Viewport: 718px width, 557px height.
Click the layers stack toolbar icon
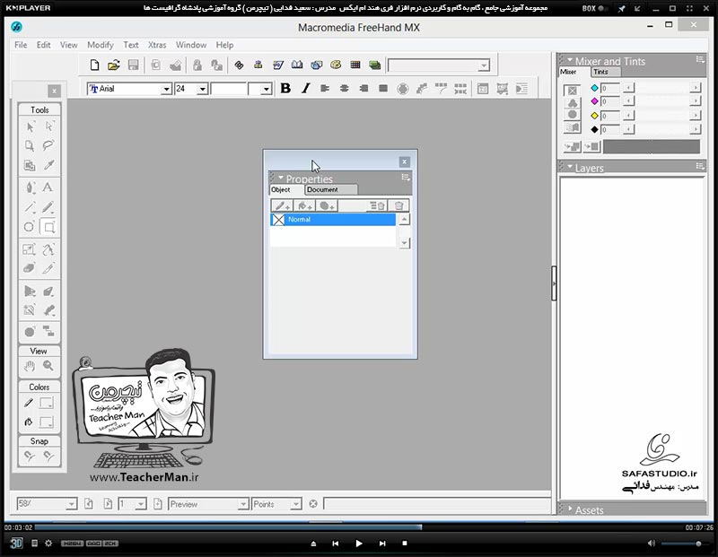[x=374, y=65]
